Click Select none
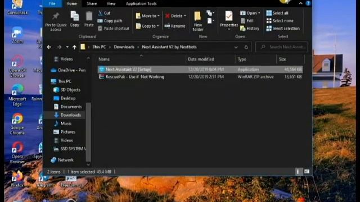 (280, 21)
